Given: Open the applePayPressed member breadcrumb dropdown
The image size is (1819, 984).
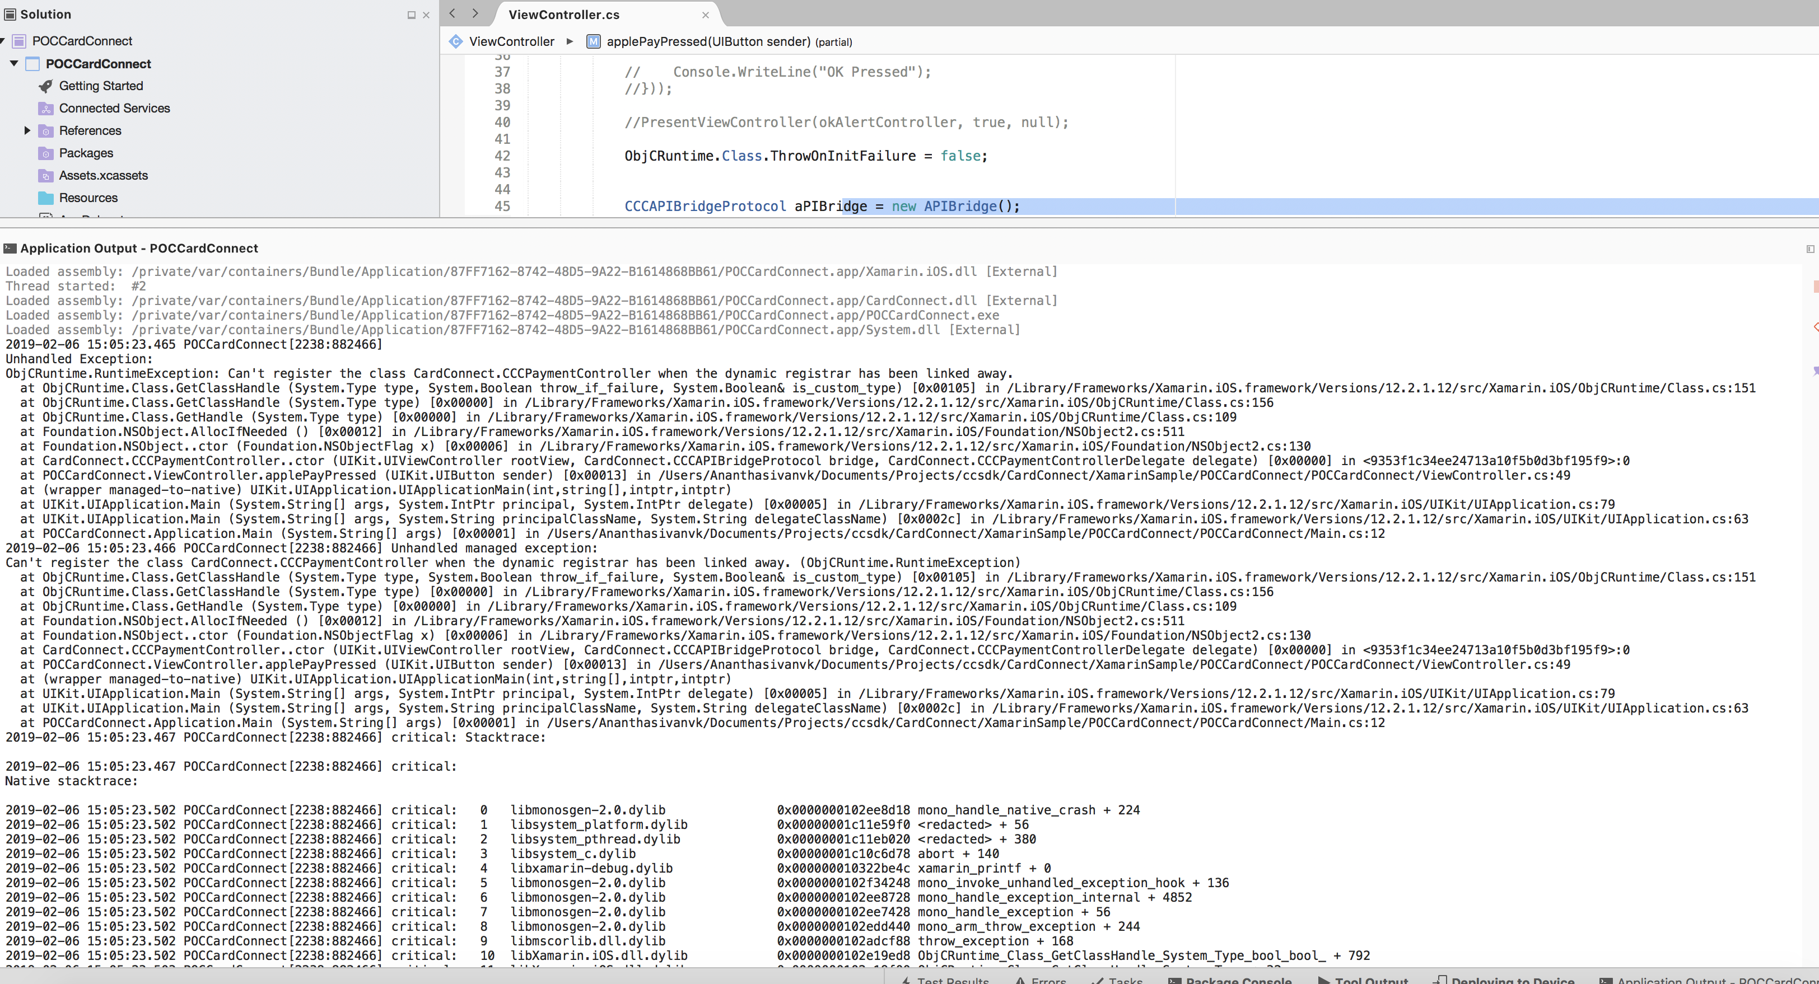Looking at the screenshot, I should (x=729, y=41).
